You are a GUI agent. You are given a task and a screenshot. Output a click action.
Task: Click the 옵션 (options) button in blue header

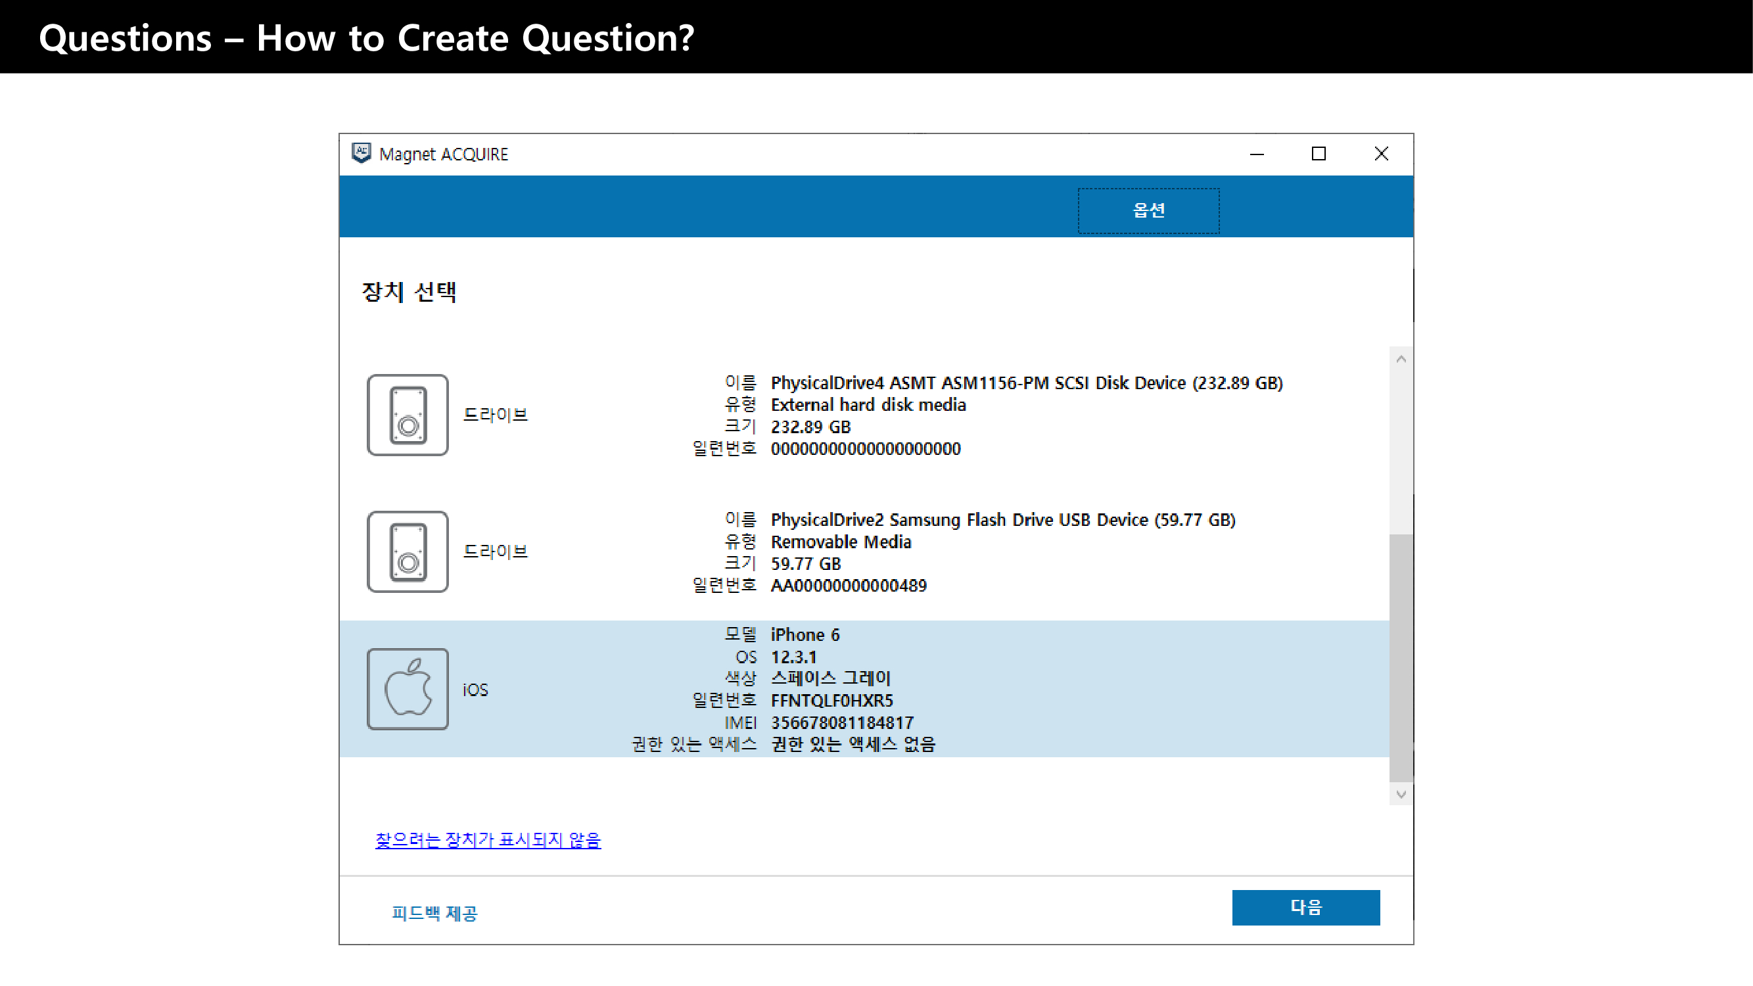coord(1148,210)
